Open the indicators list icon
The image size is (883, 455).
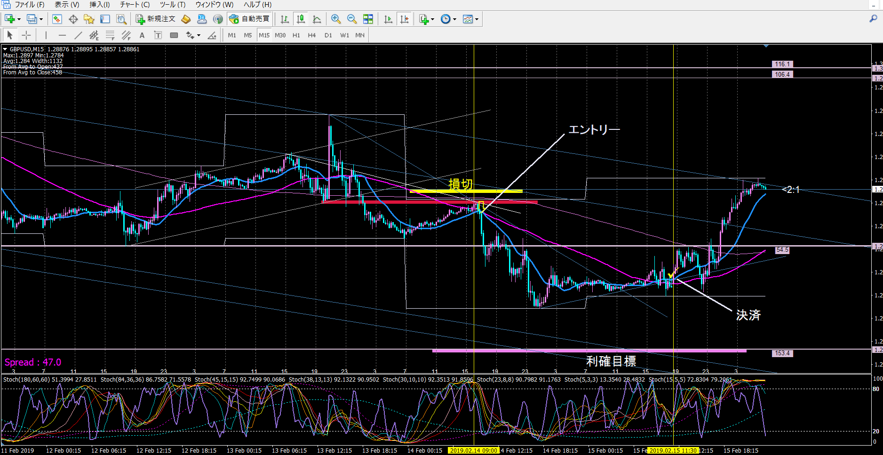pos(424,19)
